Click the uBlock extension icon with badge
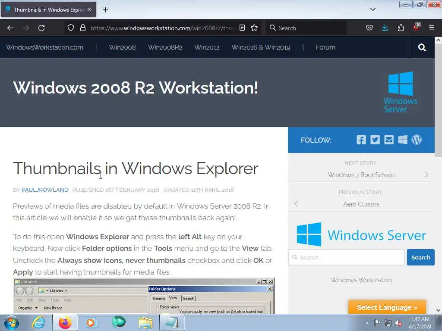 (417, 27)
